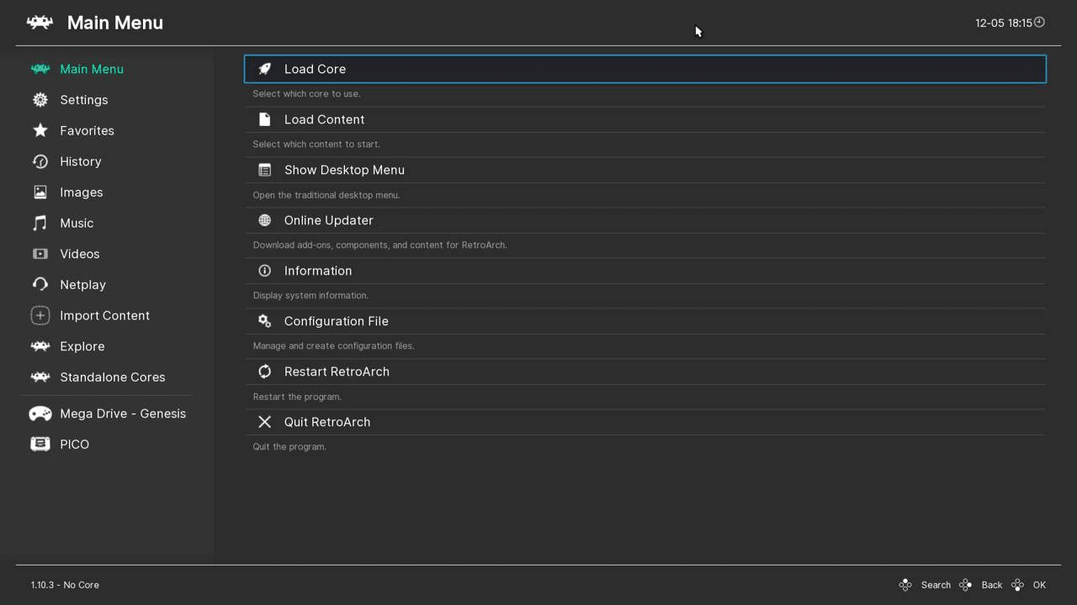Click the globe icon for Online Updater

264,220
